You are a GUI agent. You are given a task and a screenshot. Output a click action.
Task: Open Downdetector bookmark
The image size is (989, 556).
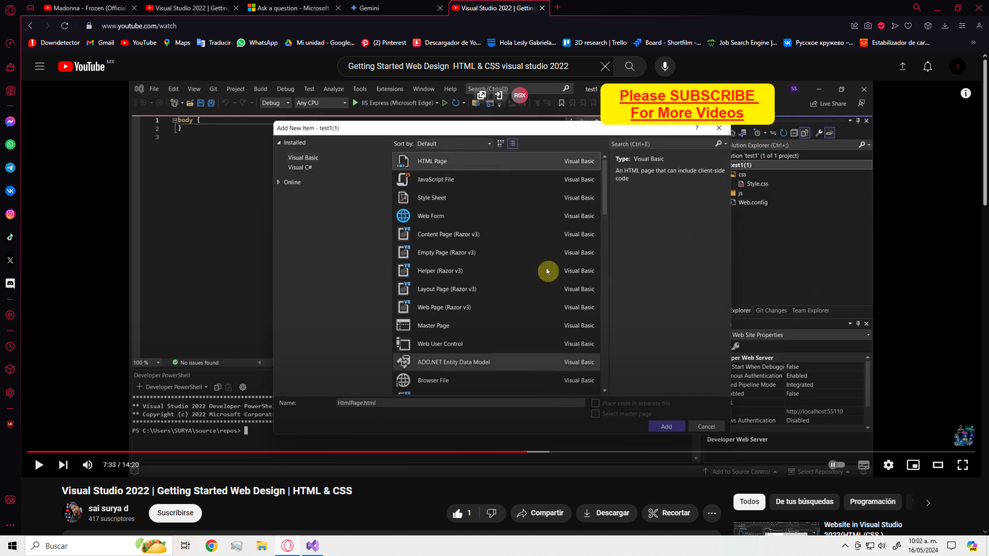[x=55, y=43]
